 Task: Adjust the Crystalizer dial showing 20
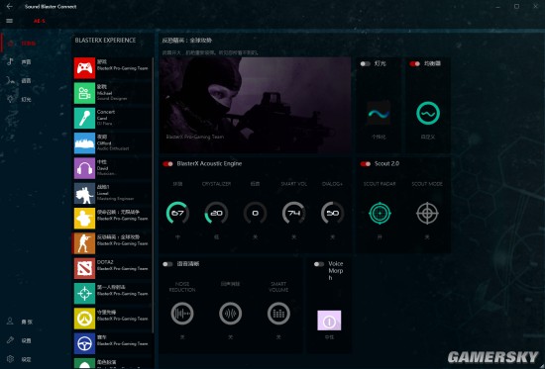coord(216,213)
